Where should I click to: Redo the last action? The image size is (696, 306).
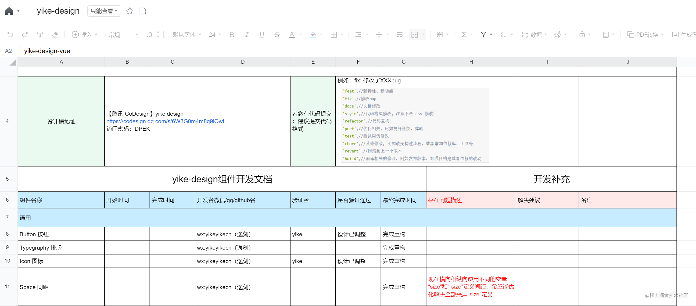[25, 35]
